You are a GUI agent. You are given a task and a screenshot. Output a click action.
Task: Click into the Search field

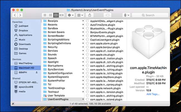150,15
